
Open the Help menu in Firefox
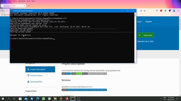[x=33, y=1]
